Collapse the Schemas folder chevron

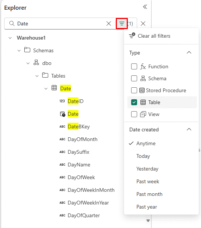(x=19, y=51)
